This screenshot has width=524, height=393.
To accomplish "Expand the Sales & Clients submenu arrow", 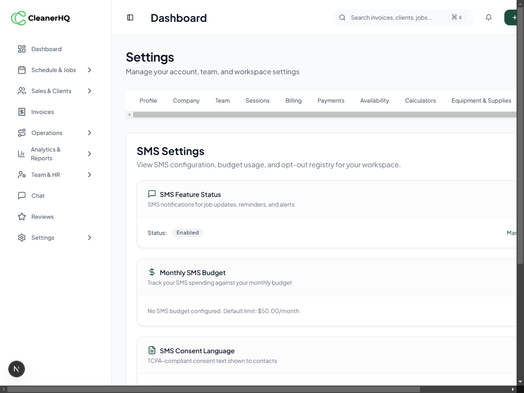I will 90,91.
